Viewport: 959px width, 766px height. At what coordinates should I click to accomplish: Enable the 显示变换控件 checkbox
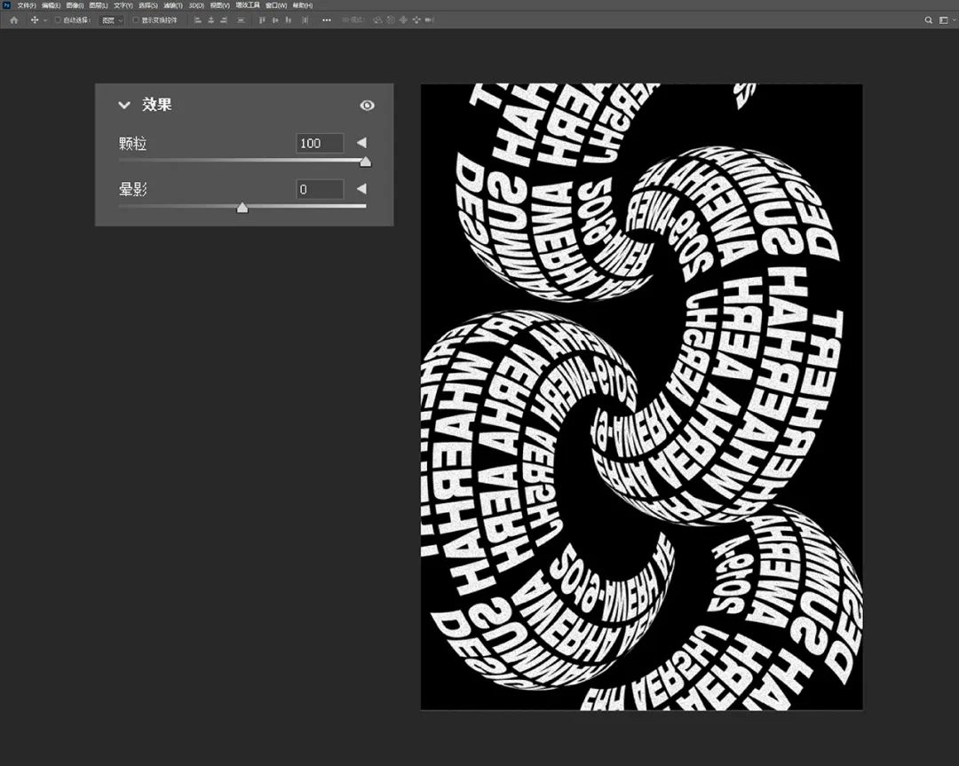(x=136, y=20)
